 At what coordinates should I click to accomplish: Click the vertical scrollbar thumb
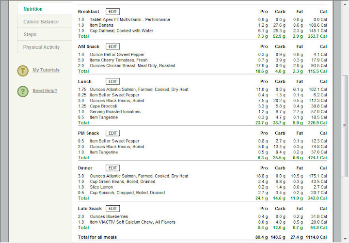point(345,126)
